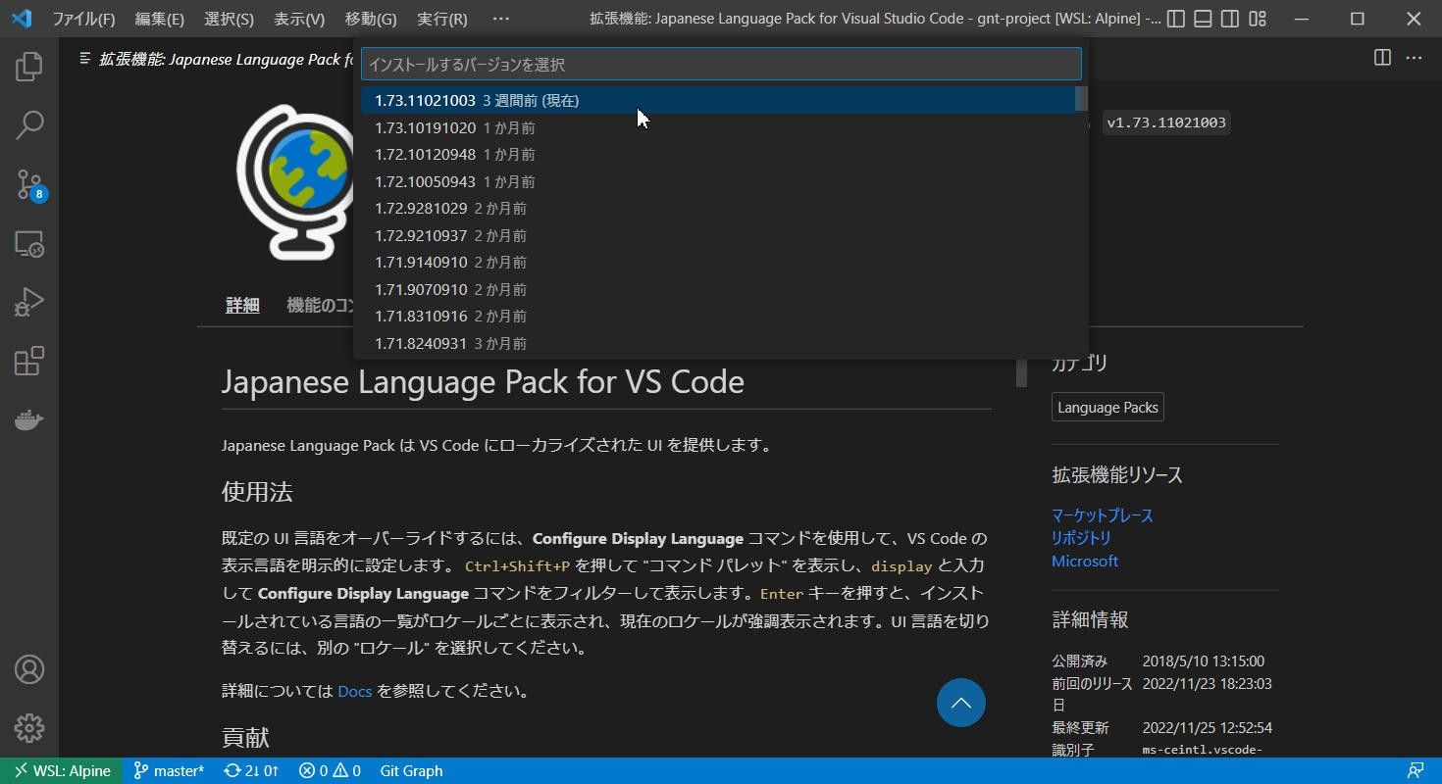Open Source Control with 8 pending changes
Viewport: 1442px width, 784px height.
click(x=29, y=184)
